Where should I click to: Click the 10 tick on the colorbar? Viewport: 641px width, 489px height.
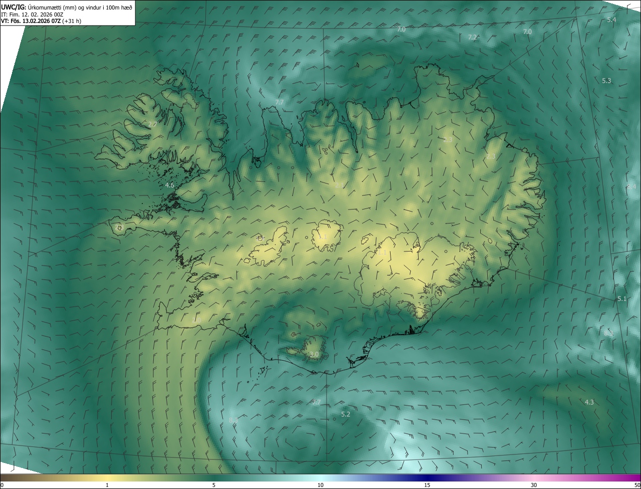point(320,485)
